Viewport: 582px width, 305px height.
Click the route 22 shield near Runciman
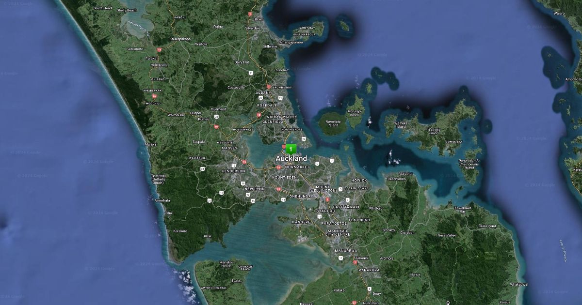pos(354,302)
